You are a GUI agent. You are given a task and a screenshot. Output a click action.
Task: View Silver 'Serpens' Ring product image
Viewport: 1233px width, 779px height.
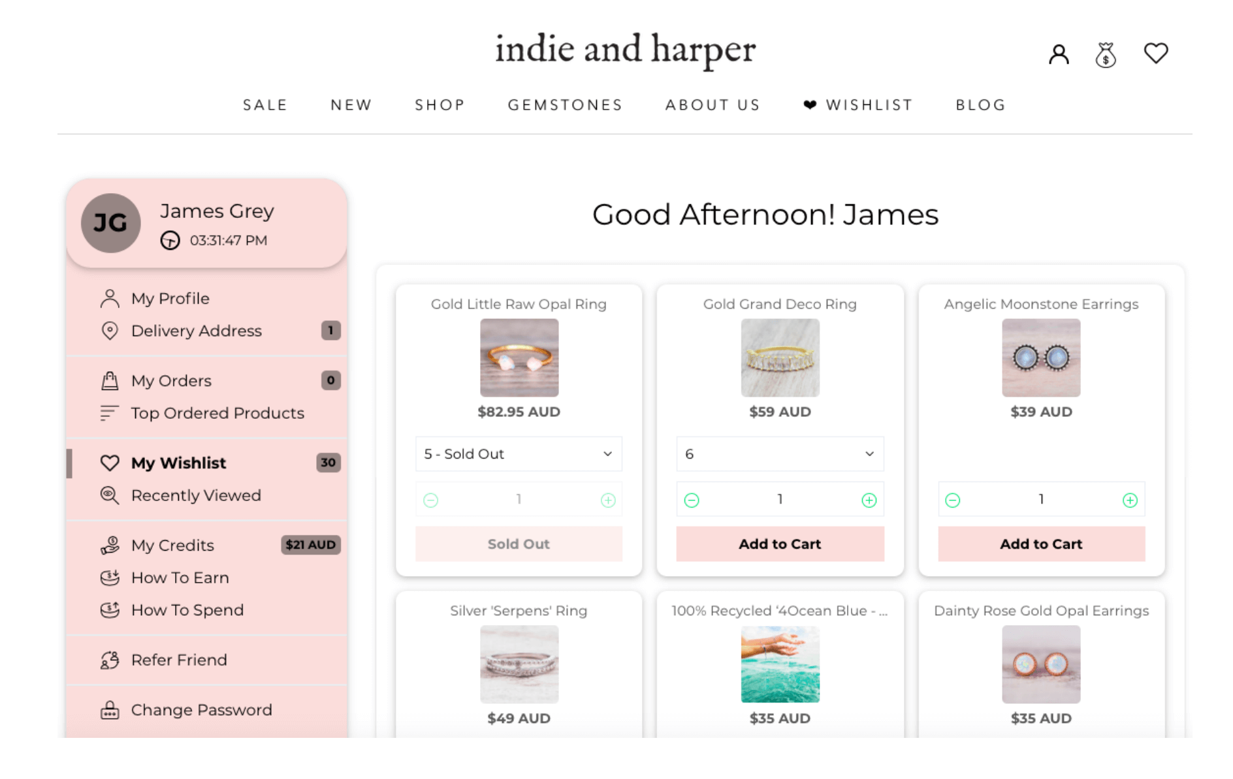(519, 664)
